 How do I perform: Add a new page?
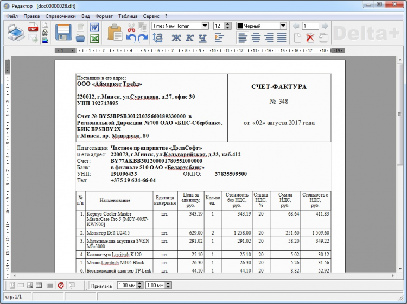click(297, 38)
